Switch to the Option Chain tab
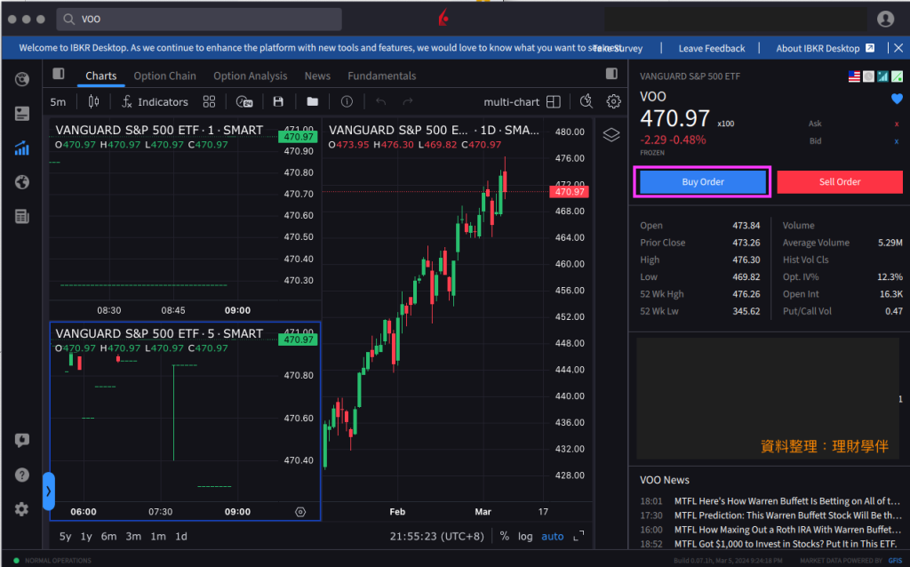This screenshot has height=567, width=910. click(x=164, y=76)
